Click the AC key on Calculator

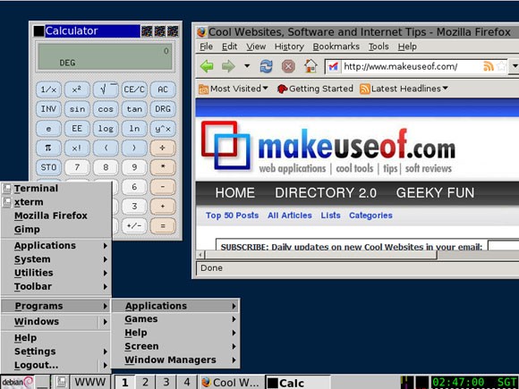point(163,89)
